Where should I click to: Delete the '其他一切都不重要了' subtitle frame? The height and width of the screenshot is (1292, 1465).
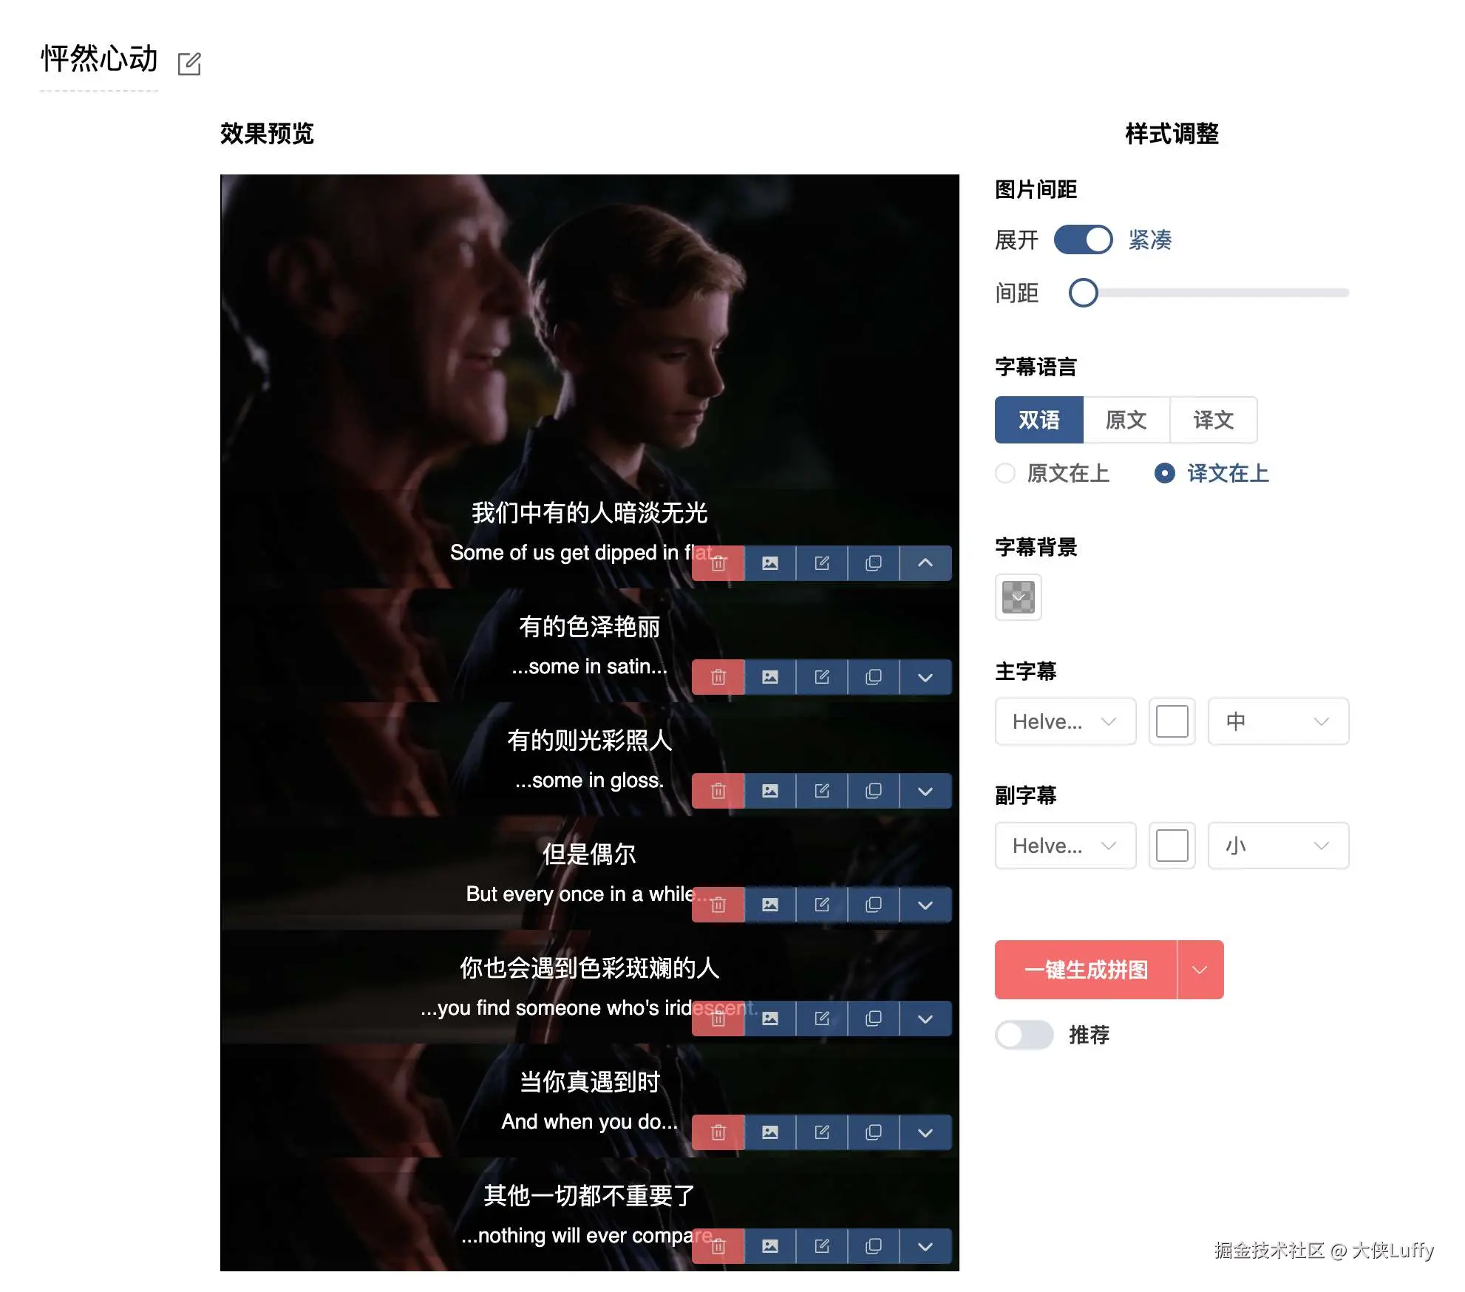pos(718,1247)
